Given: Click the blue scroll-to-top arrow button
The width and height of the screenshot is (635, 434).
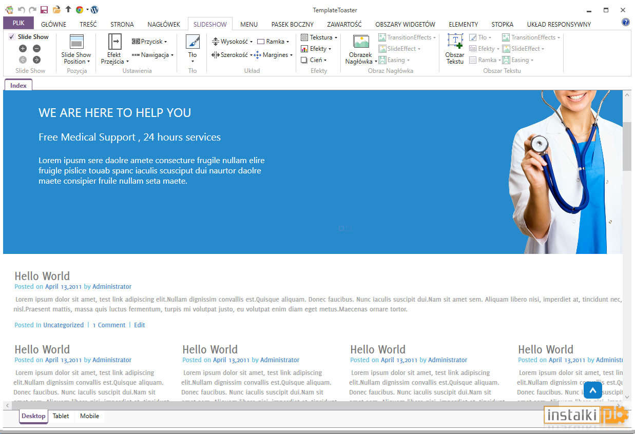Looking at the screenshot, I should (592, 390).
